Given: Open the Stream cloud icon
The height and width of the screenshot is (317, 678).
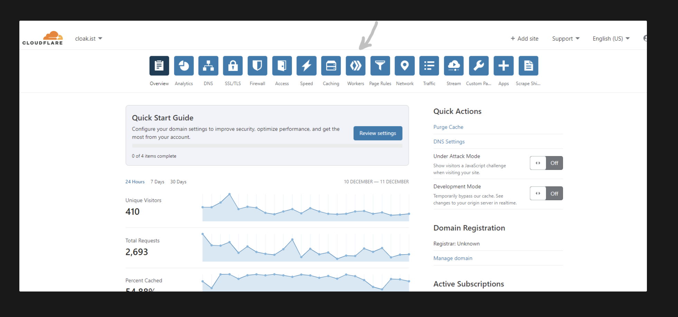Looking at the screenshot, I should (x=453, y=65).
